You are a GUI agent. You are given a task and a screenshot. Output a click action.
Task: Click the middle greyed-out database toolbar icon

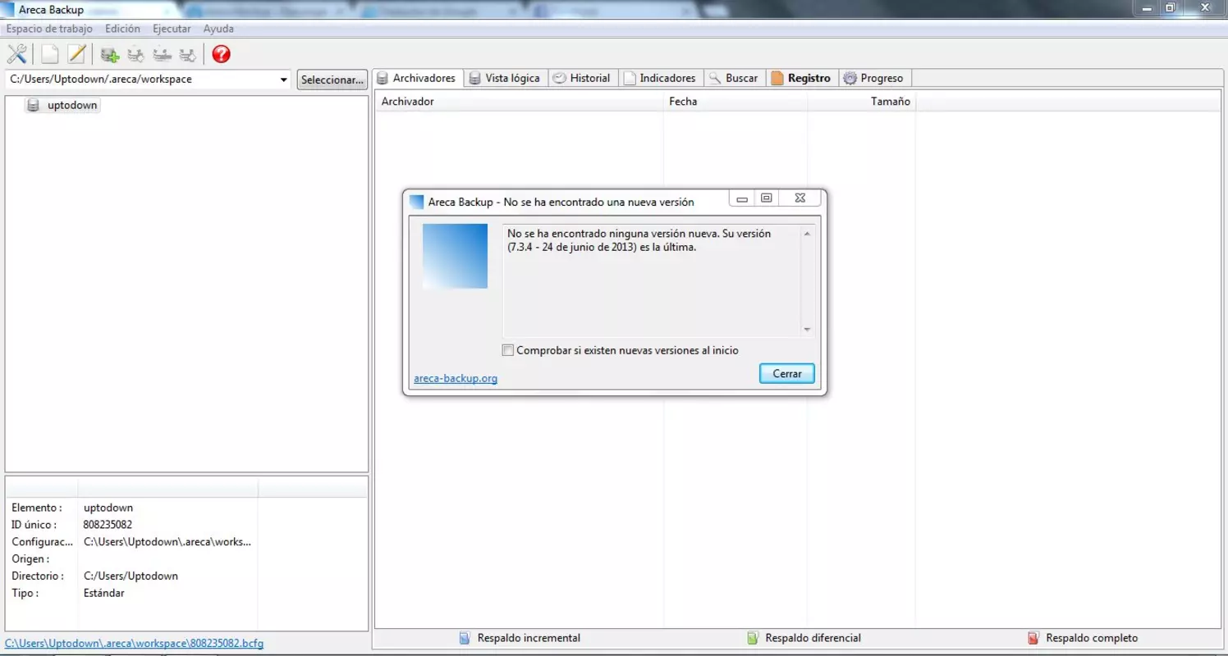[x=162, y=55]
